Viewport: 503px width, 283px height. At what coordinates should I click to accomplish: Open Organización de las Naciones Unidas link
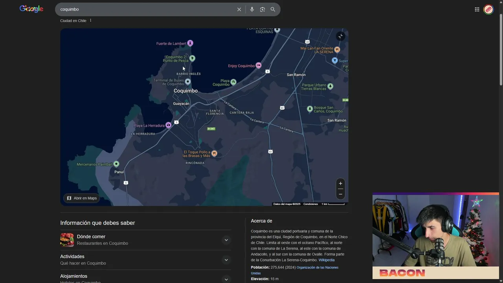point(295,270)
